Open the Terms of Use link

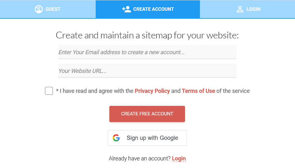click(198, 91)
